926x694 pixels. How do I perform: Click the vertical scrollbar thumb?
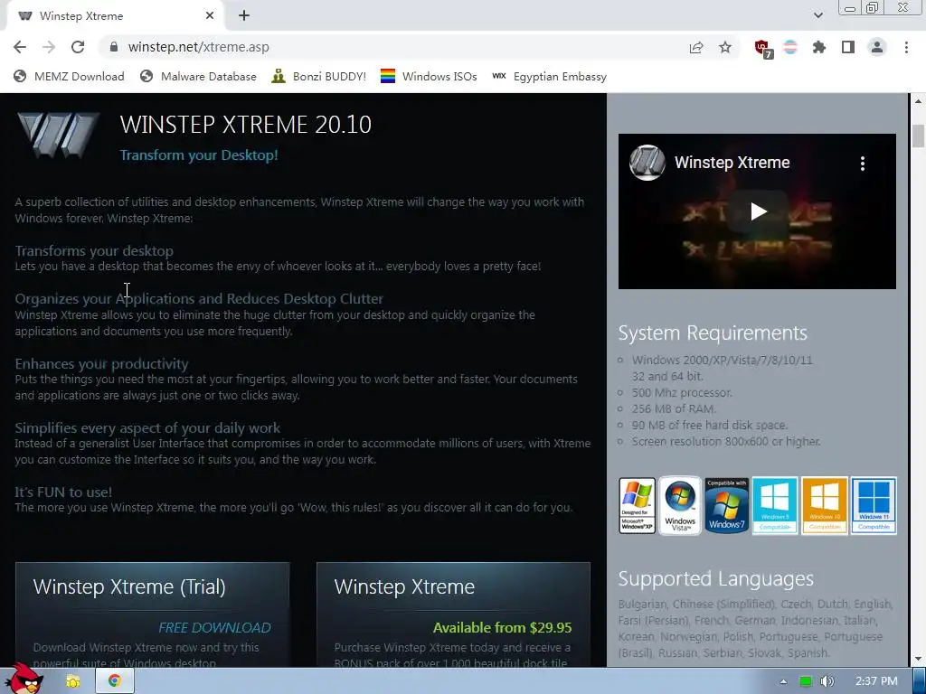point(918,136)
